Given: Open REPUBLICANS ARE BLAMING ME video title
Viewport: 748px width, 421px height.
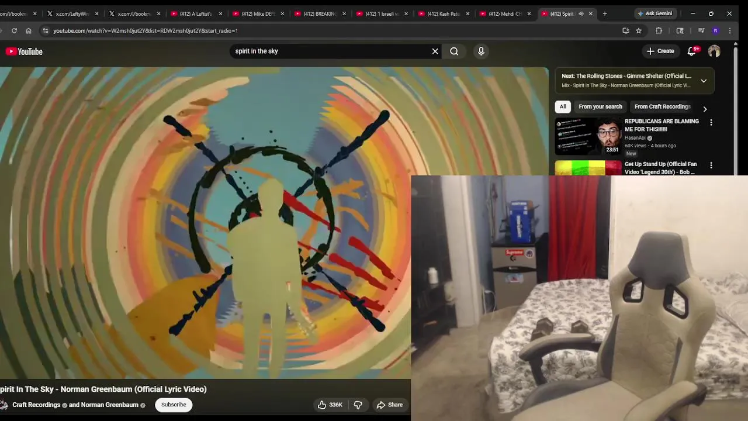Looking at the screenshot, I should click(x=662, y=125).
